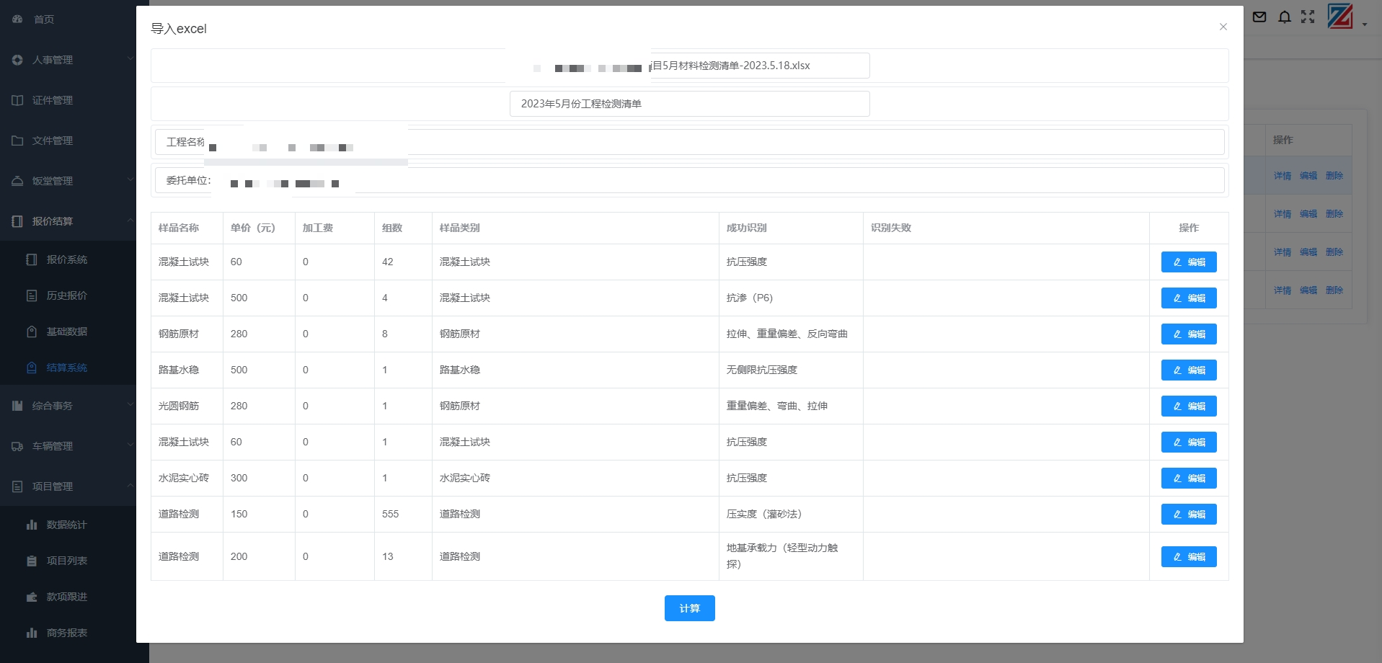The width and height of the screenshot is (1382, 663).
Task: Edit the 水泥实心砖 row
Action: click(1189, 479)
